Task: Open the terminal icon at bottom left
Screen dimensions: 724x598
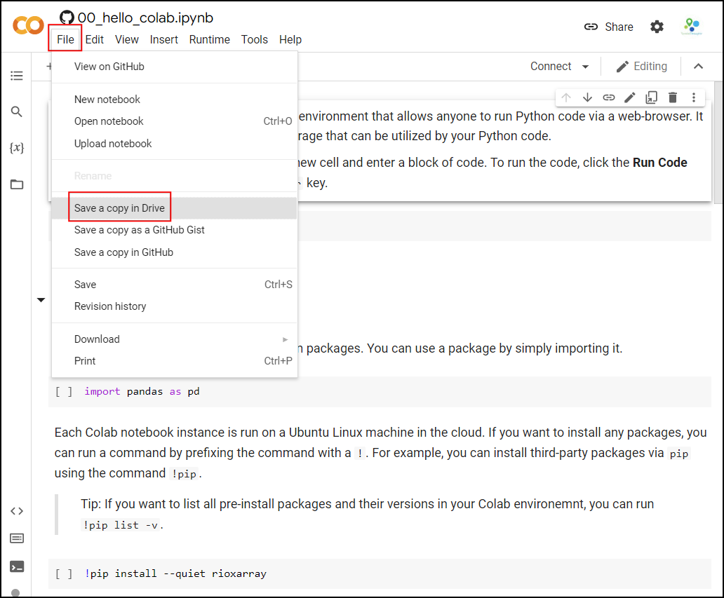Action: (16, 566)
